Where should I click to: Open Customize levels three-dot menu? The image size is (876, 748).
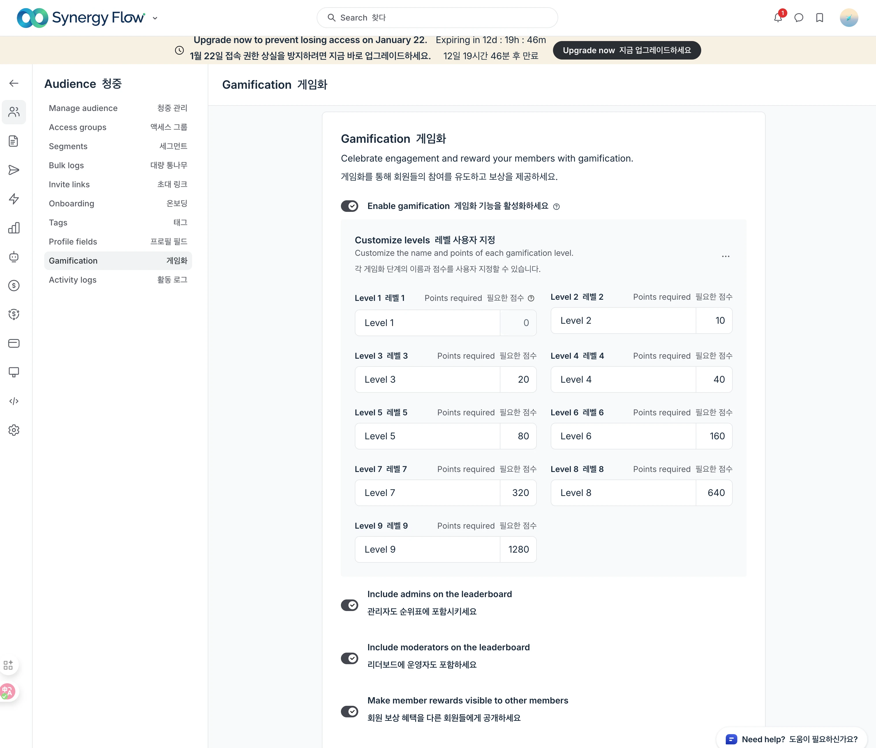[725, 256]
